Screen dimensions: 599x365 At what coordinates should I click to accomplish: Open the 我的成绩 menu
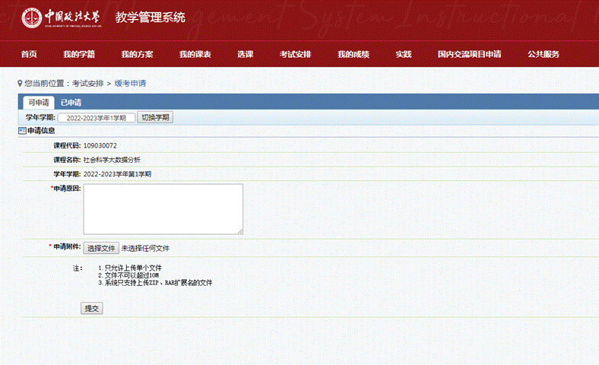coord(353,54)
